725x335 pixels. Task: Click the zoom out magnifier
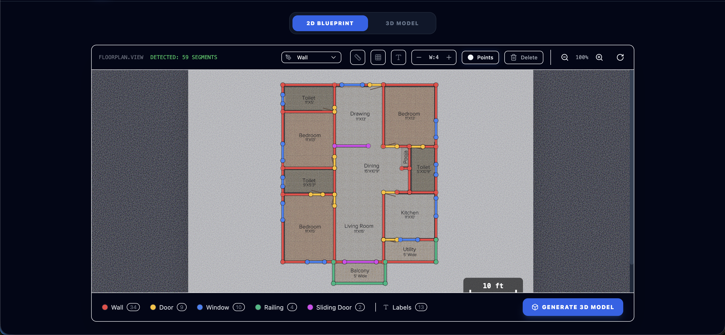[x=565, y=57]
